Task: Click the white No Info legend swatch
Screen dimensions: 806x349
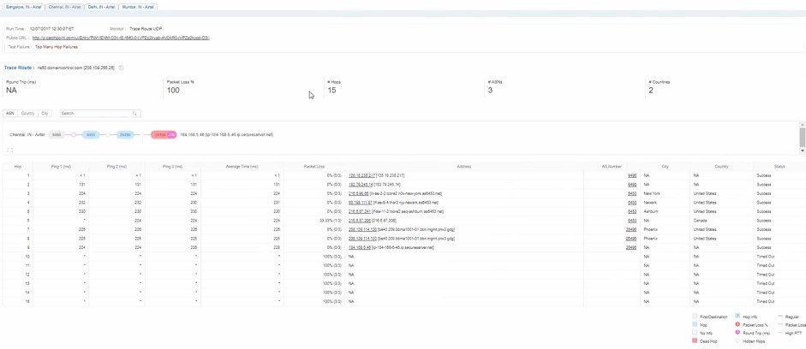Action: 695,333
